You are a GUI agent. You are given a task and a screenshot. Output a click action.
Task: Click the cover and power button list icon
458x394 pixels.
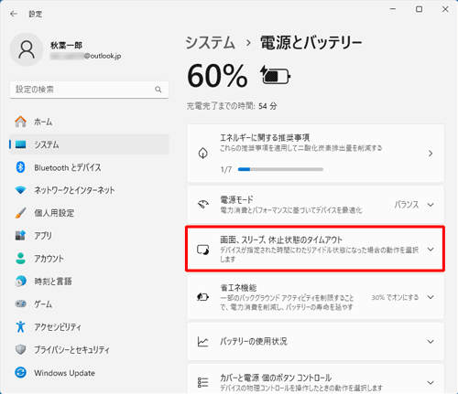pyautogui.click(x=202, y=382)
